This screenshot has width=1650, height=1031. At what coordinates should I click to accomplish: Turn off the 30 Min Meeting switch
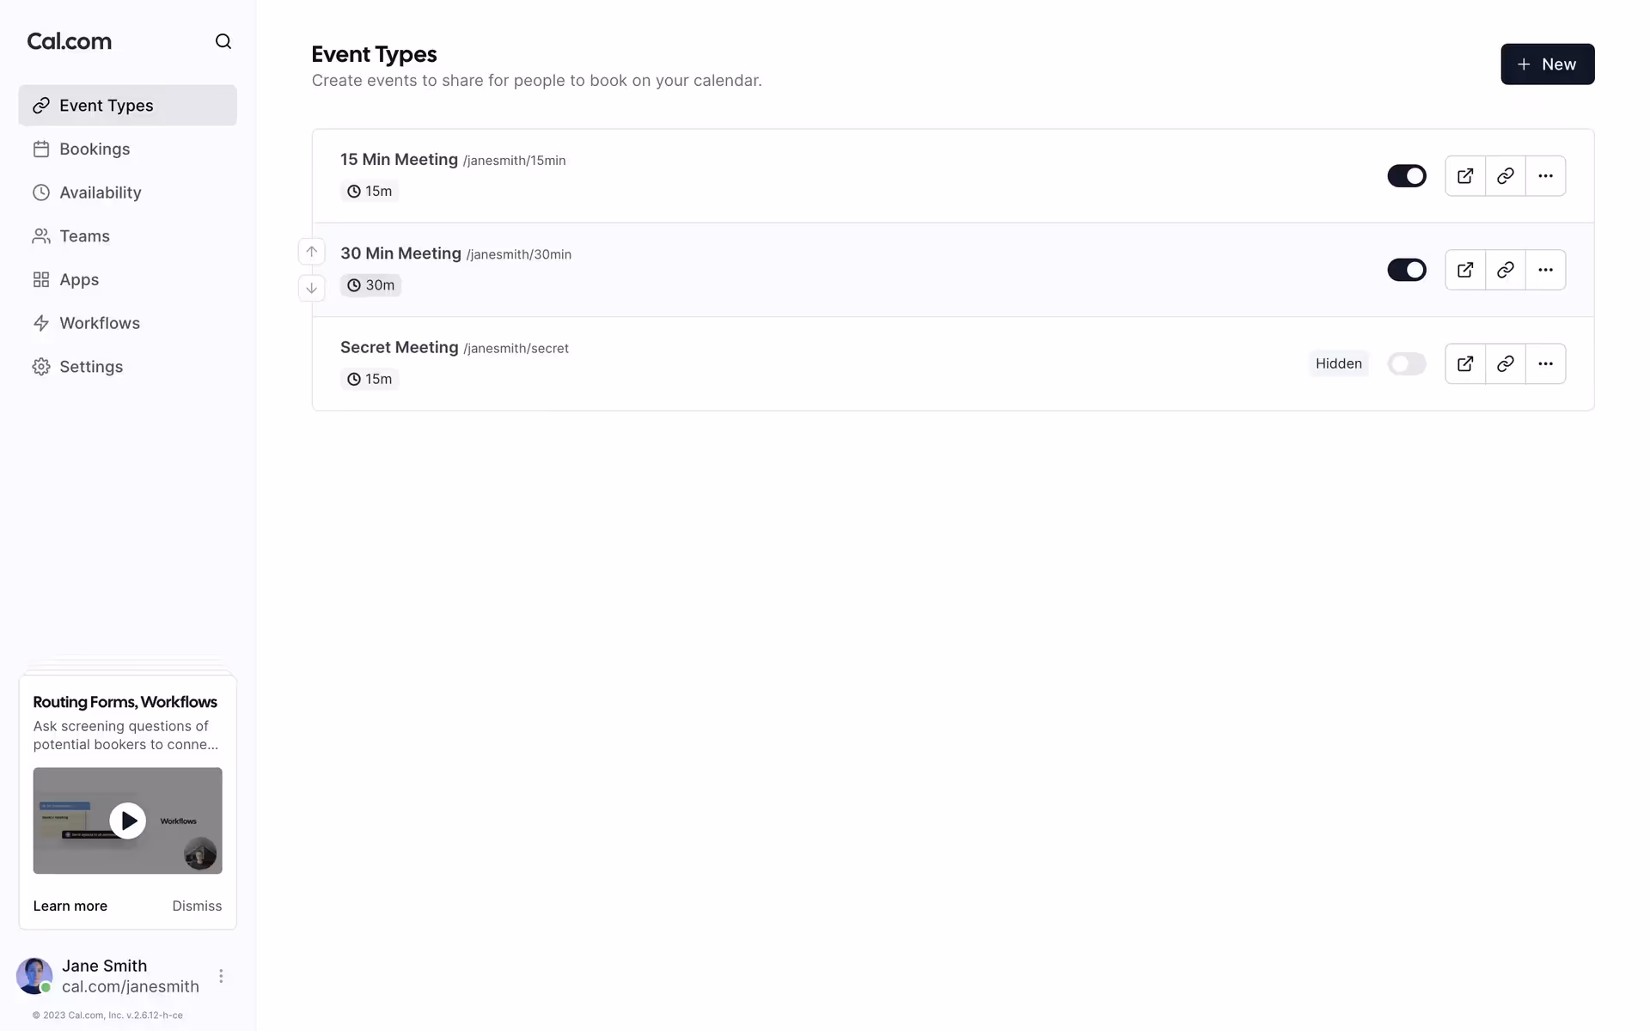(1406, 270)
